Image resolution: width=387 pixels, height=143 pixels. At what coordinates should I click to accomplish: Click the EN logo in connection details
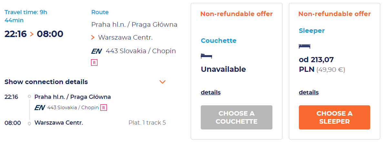(x=39, y=108)
